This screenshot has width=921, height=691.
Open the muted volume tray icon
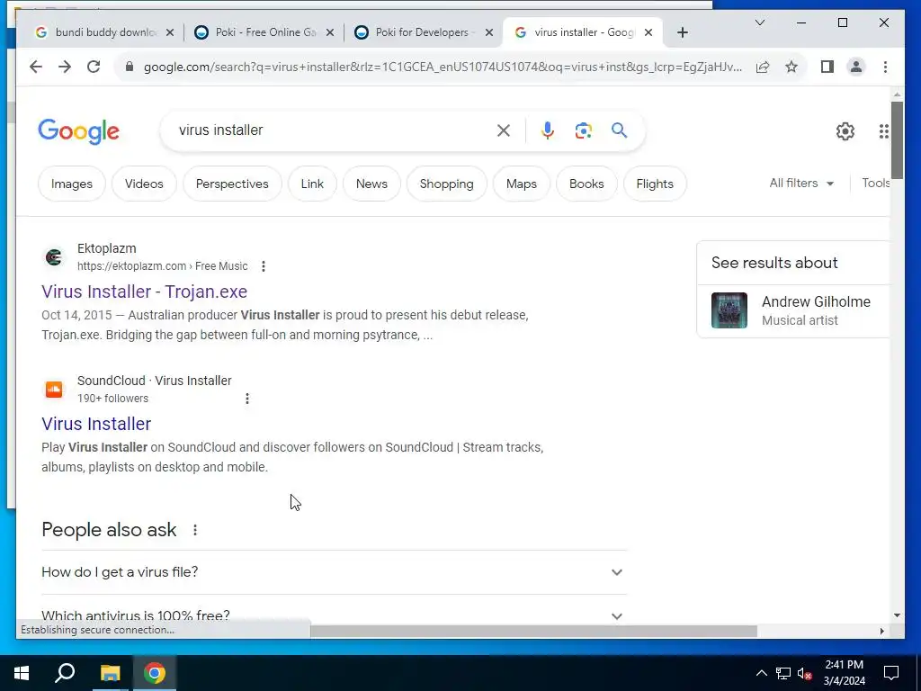pyautogui.click(x=804, y=673)
